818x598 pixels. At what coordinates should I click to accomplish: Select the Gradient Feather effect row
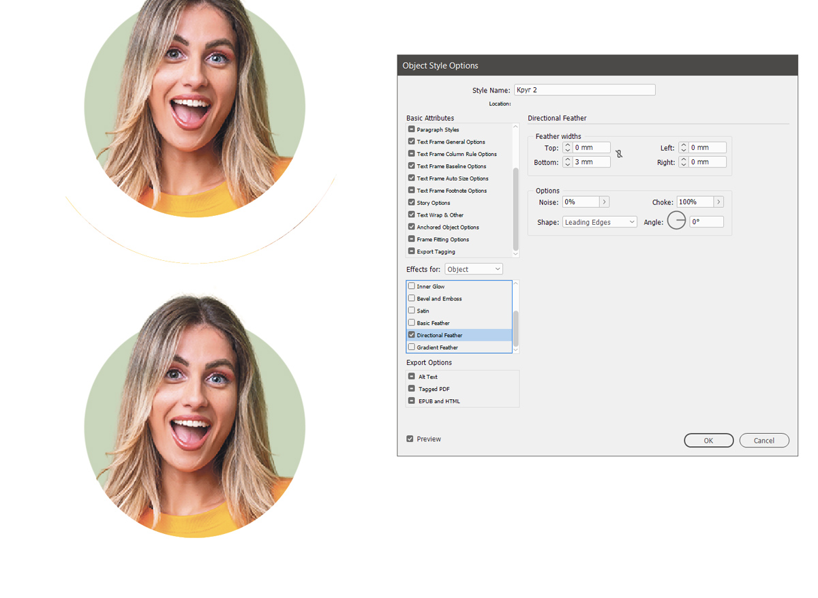tap(459, 347)
